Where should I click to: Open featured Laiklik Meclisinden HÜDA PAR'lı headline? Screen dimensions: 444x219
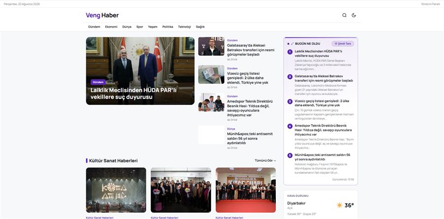coord(133,94)
